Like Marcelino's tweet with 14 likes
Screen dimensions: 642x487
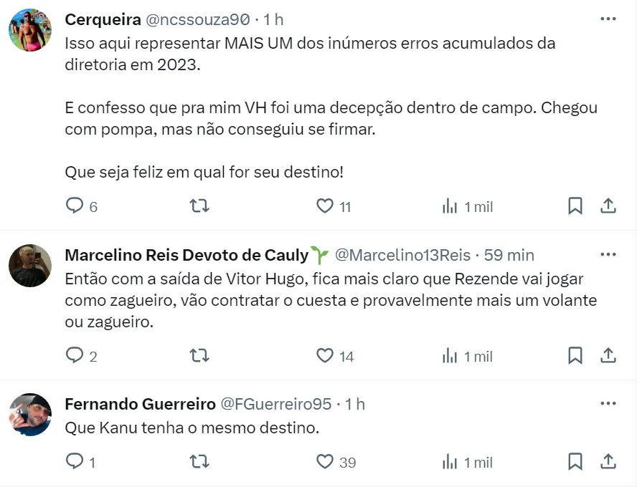pos(325,355)
